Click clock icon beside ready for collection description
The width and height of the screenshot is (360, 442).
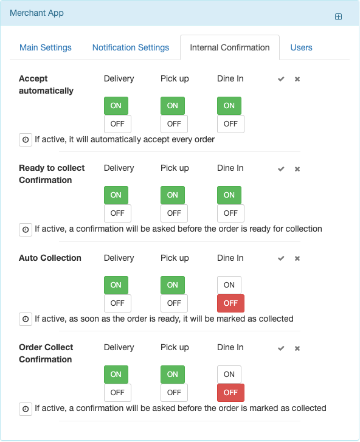tap(26, 229)
